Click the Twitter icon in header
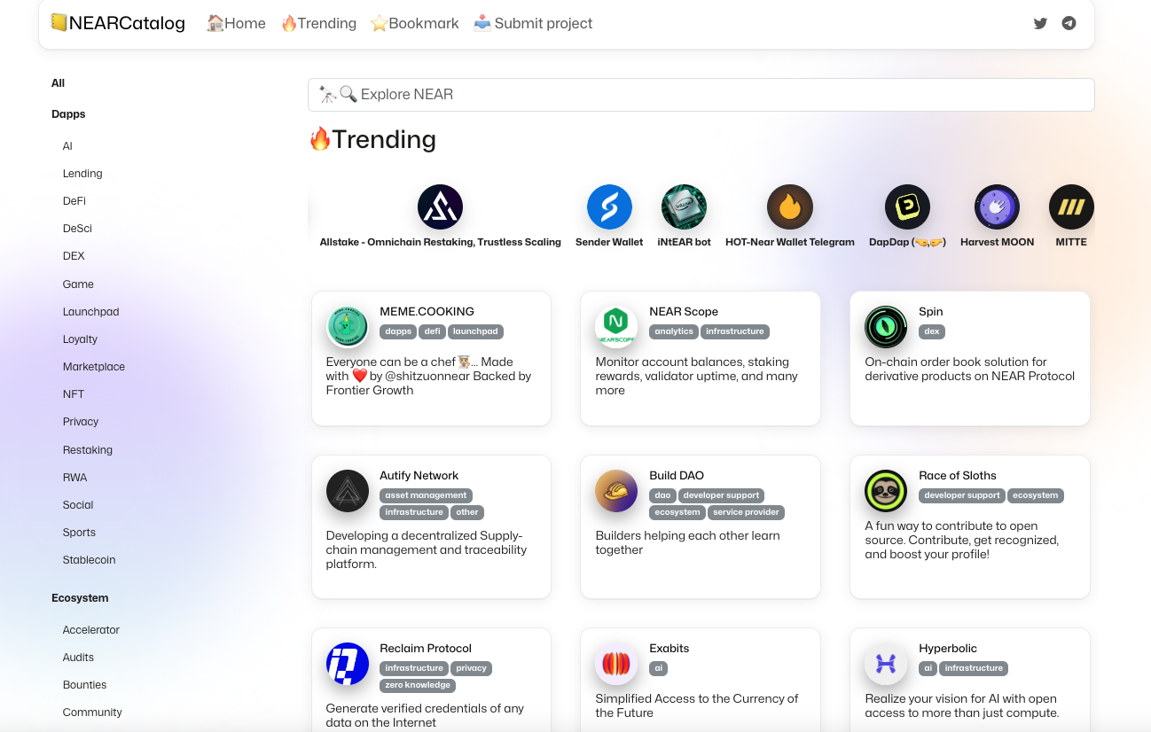This screenshot has height=732, width=1151. pos(1040,24)
